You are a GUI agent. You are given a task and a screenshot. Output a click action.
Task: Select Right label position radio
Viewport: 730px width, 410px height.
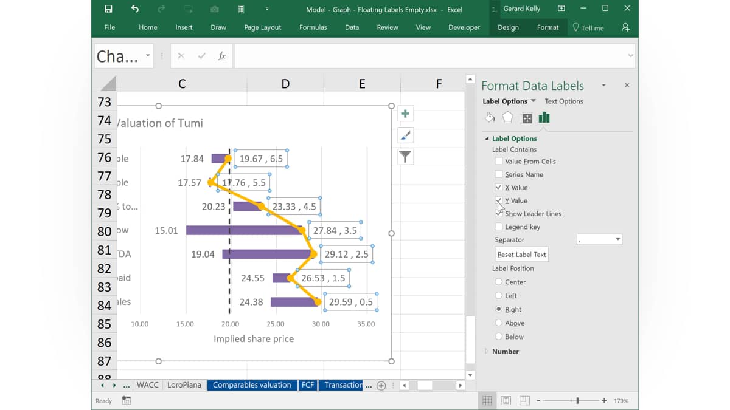[499, 309]
